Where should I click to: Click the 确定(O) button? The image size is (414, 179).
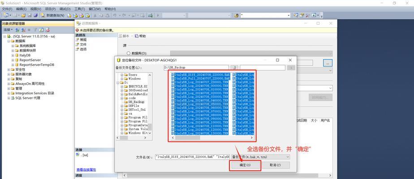click(245, 165)
